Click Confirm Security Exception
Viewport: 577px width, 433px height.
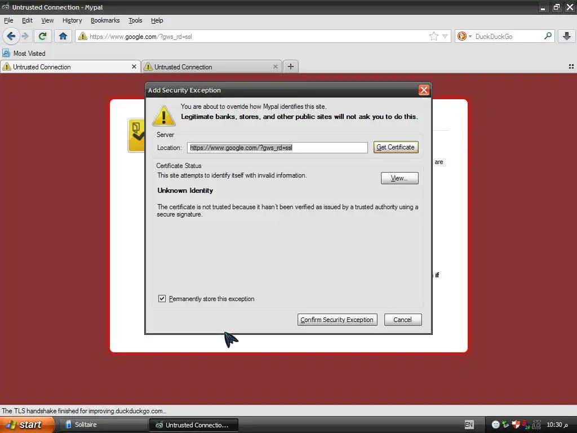337,320
